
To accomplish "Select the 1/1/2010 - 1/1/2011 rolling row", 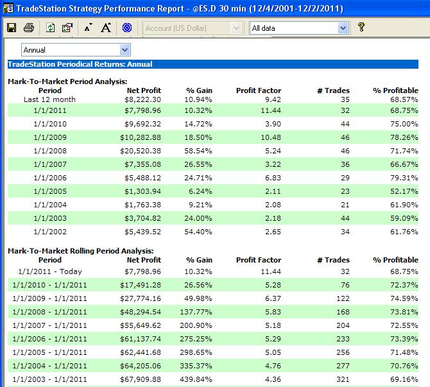I will pyautogui.click(x=213, y=285).
